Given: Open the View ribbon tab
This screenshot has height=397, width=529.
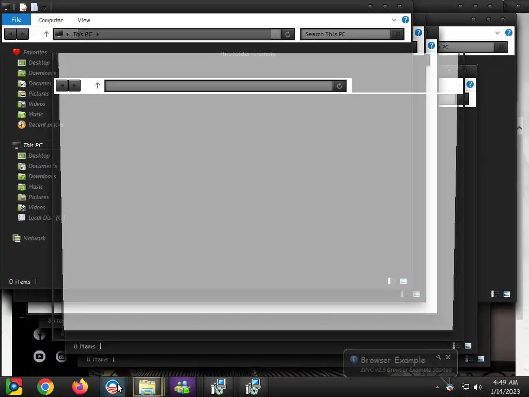Looking at the screenshot, I should (84, 20).
